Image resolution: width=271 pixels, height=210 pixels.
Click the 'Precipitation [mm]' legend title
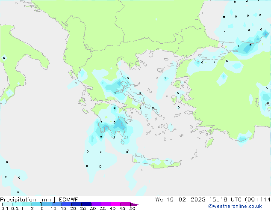[28, 200]
